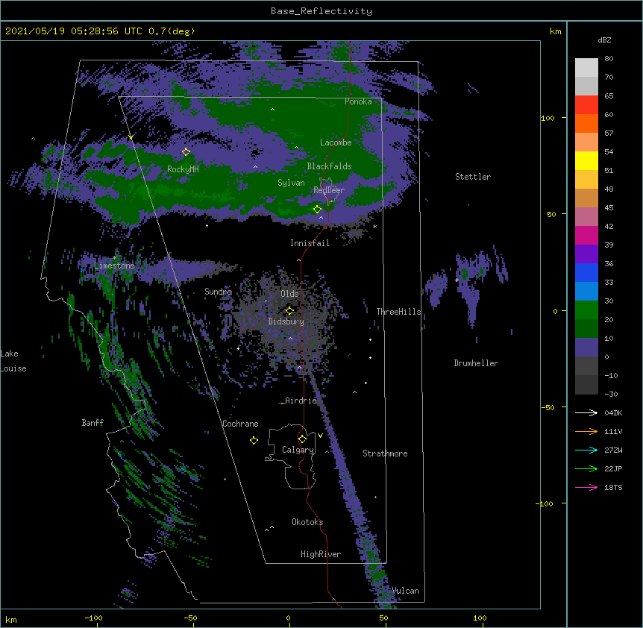Click the RedDeer city label
Screen dimensions: 643x628
pos(329,190)
